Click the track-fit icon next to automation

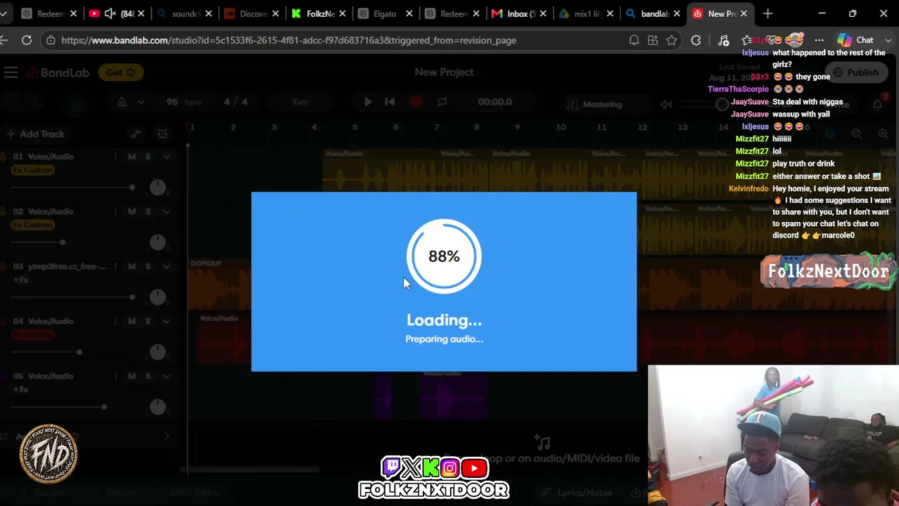click(x=162, y=134)
